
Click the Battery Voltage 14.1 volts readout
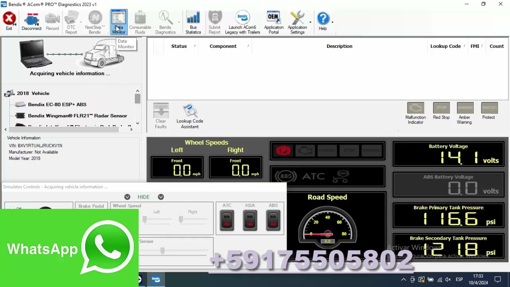point(449,154)
